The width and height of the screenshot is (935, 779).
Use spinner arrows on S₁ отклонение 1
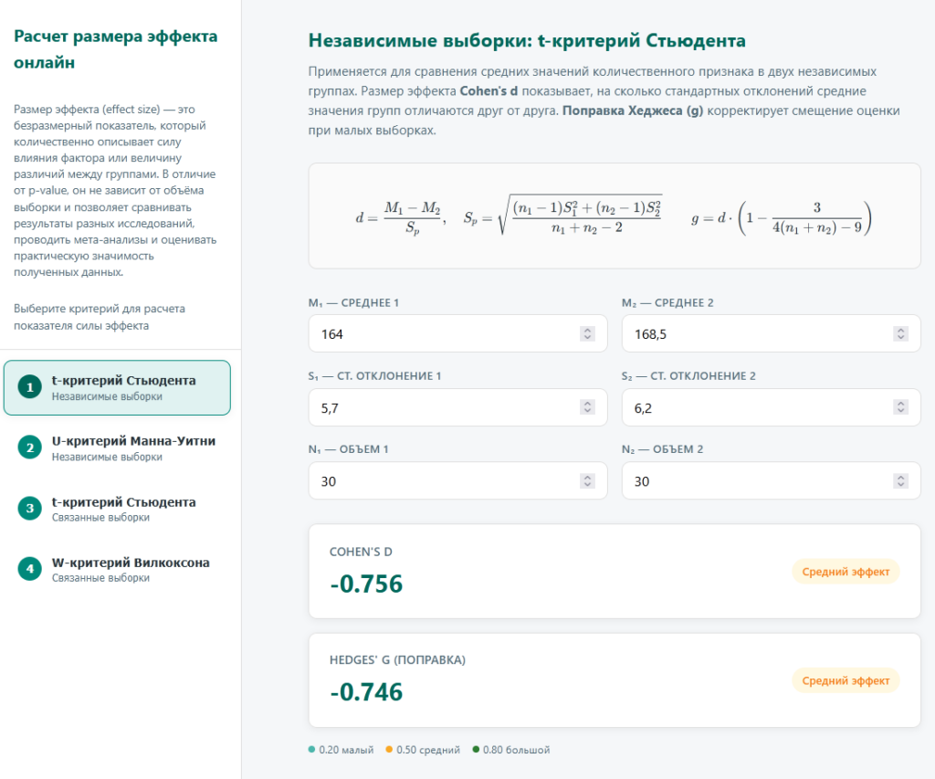(x=587, y=406)
